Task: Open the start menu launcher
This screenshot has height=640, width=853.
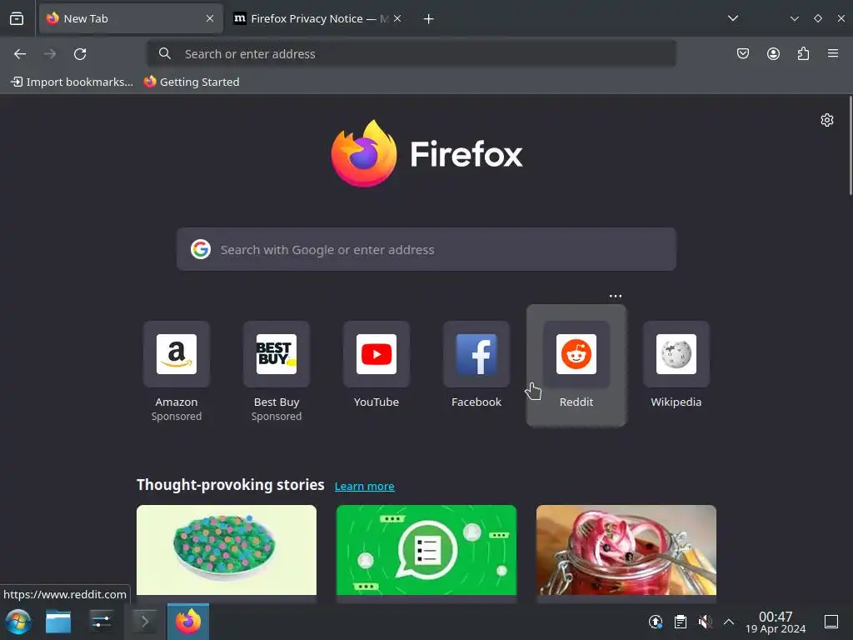Action: point(18,622)
